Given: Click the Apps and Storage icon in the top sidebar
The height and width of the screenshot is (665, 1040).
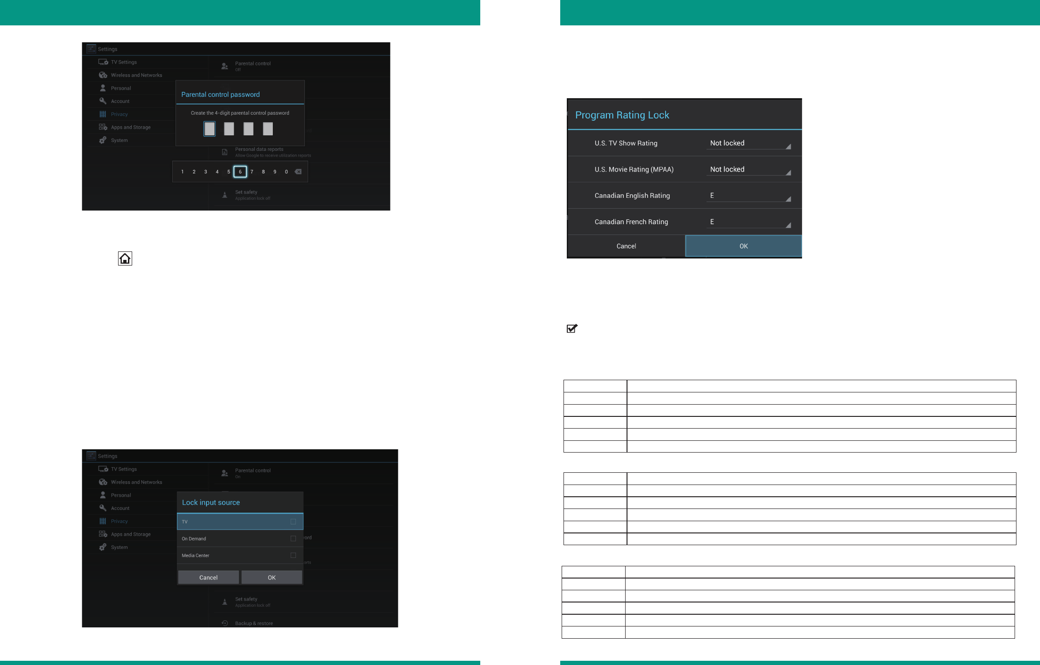Looking at the screenshot, I should (103, 127).
